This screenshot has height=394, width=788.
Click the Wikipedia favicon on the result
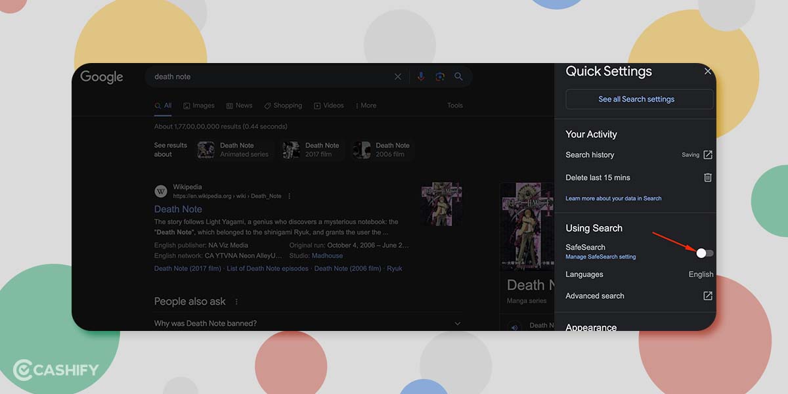click(x=160, y=191)
